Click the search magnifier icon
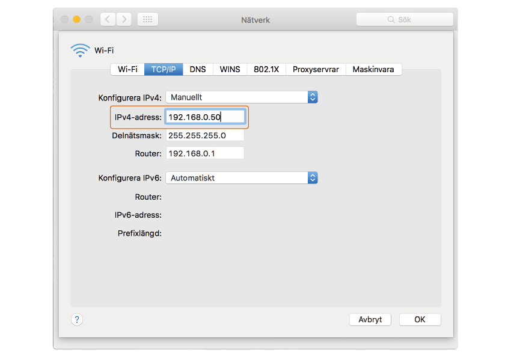The height and width of the screenshot is (359, 511). click(x=391, y=20)
